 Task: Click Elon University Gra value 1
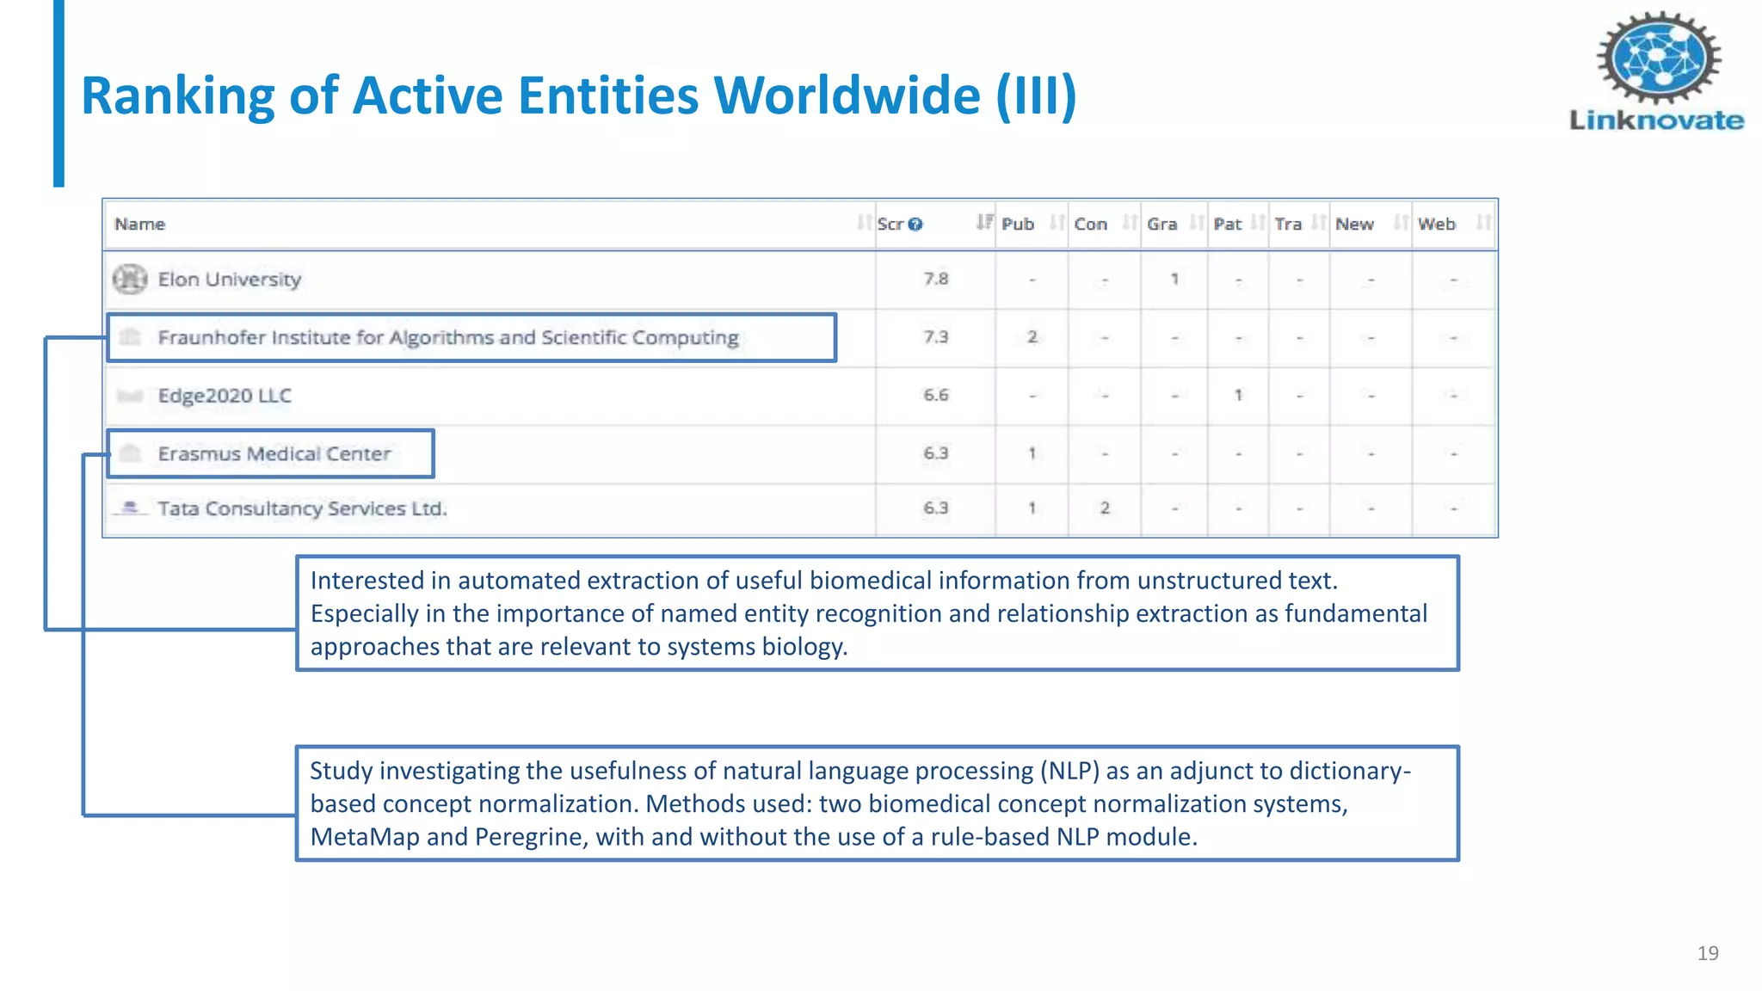coord(1174,279)
